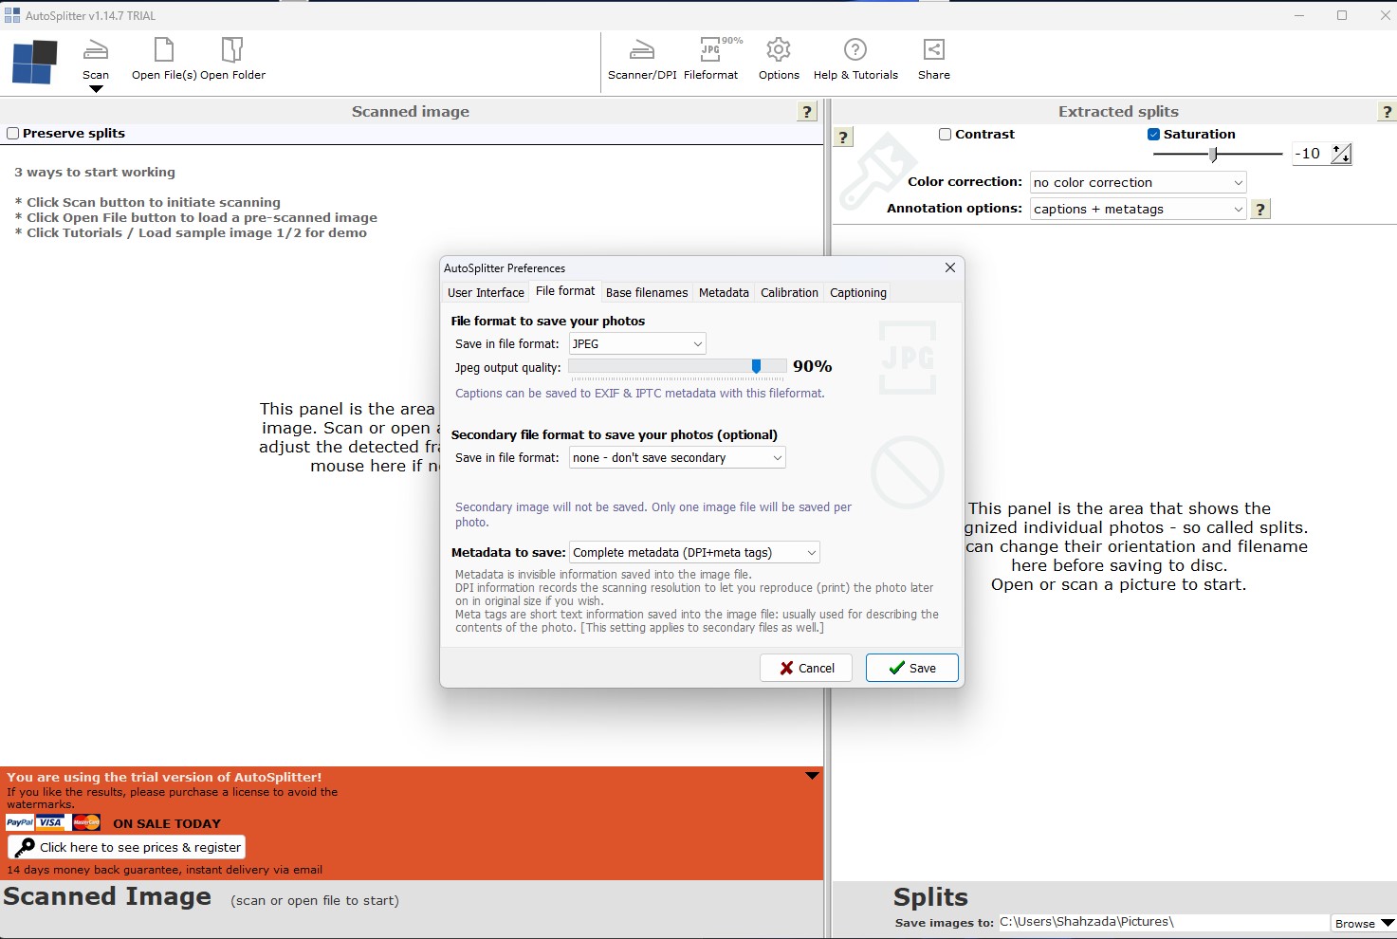1397x939 pixels.
Task: Open the Metadata tab
Action: click(x=724, y=292)
